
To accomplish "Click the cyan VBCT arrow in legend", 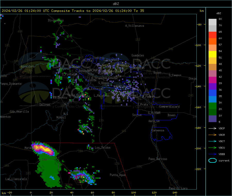I will tap(212, 141).
